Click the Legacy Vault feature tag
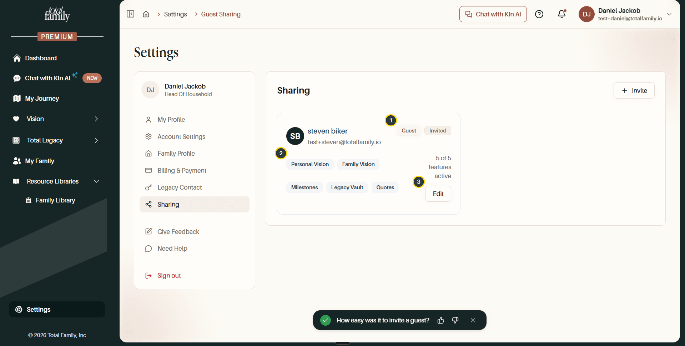The width and height of the screenshot is (685, 346). coord(347,187)
